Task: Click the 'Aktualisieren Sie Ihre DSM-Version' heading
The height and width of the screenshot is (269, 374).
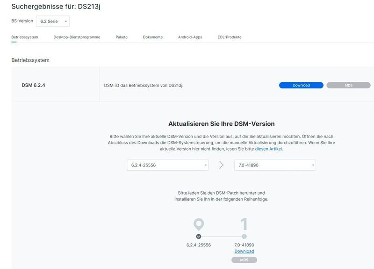Action: click(221, 124)
